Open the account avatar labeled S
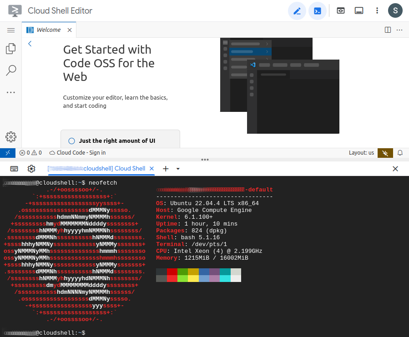 [x=395, y=11]
